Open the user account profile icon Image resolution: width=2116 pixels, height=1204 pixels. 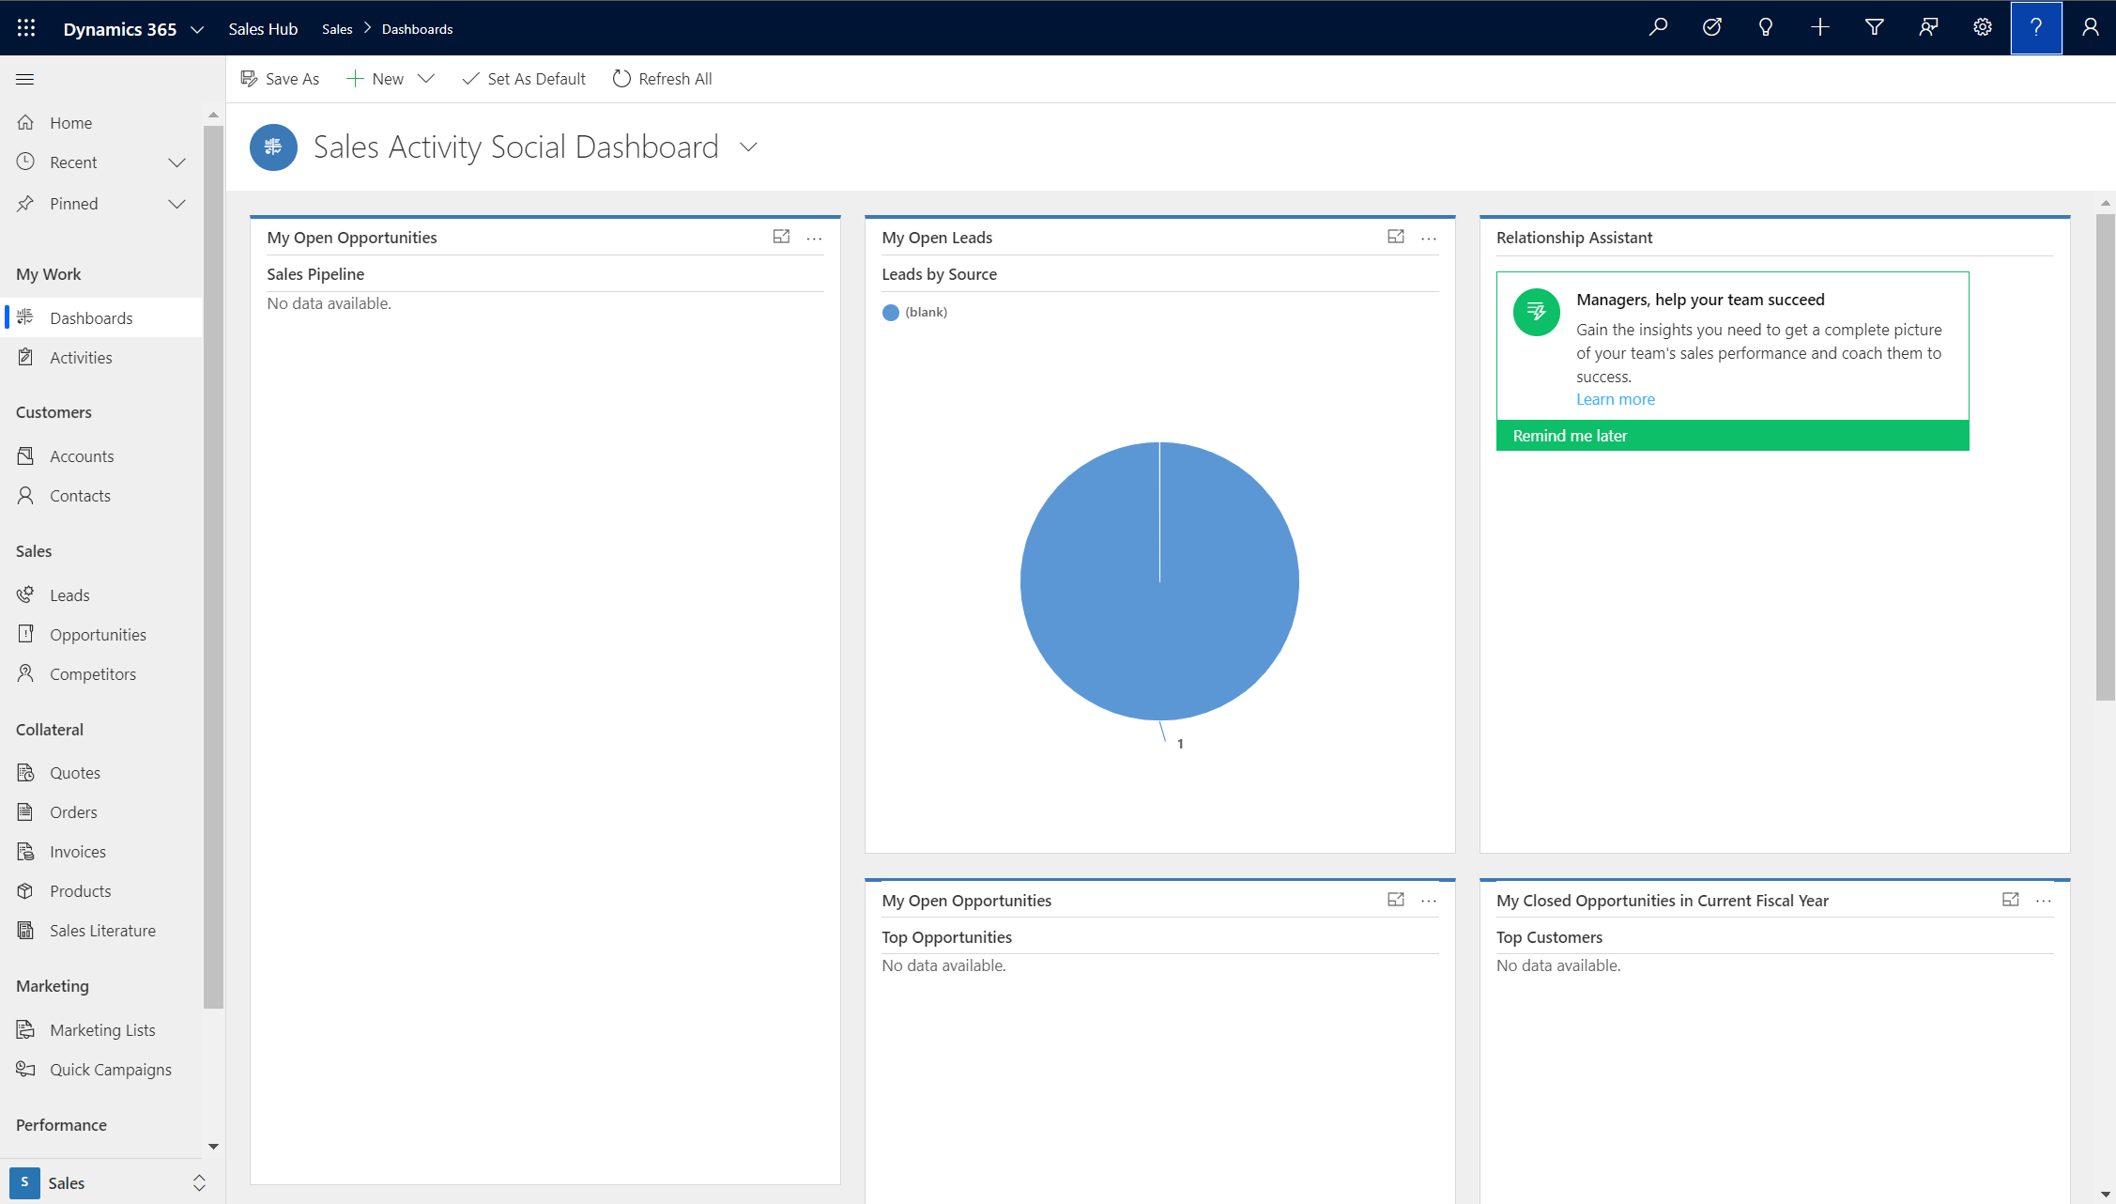[2091, 28]
